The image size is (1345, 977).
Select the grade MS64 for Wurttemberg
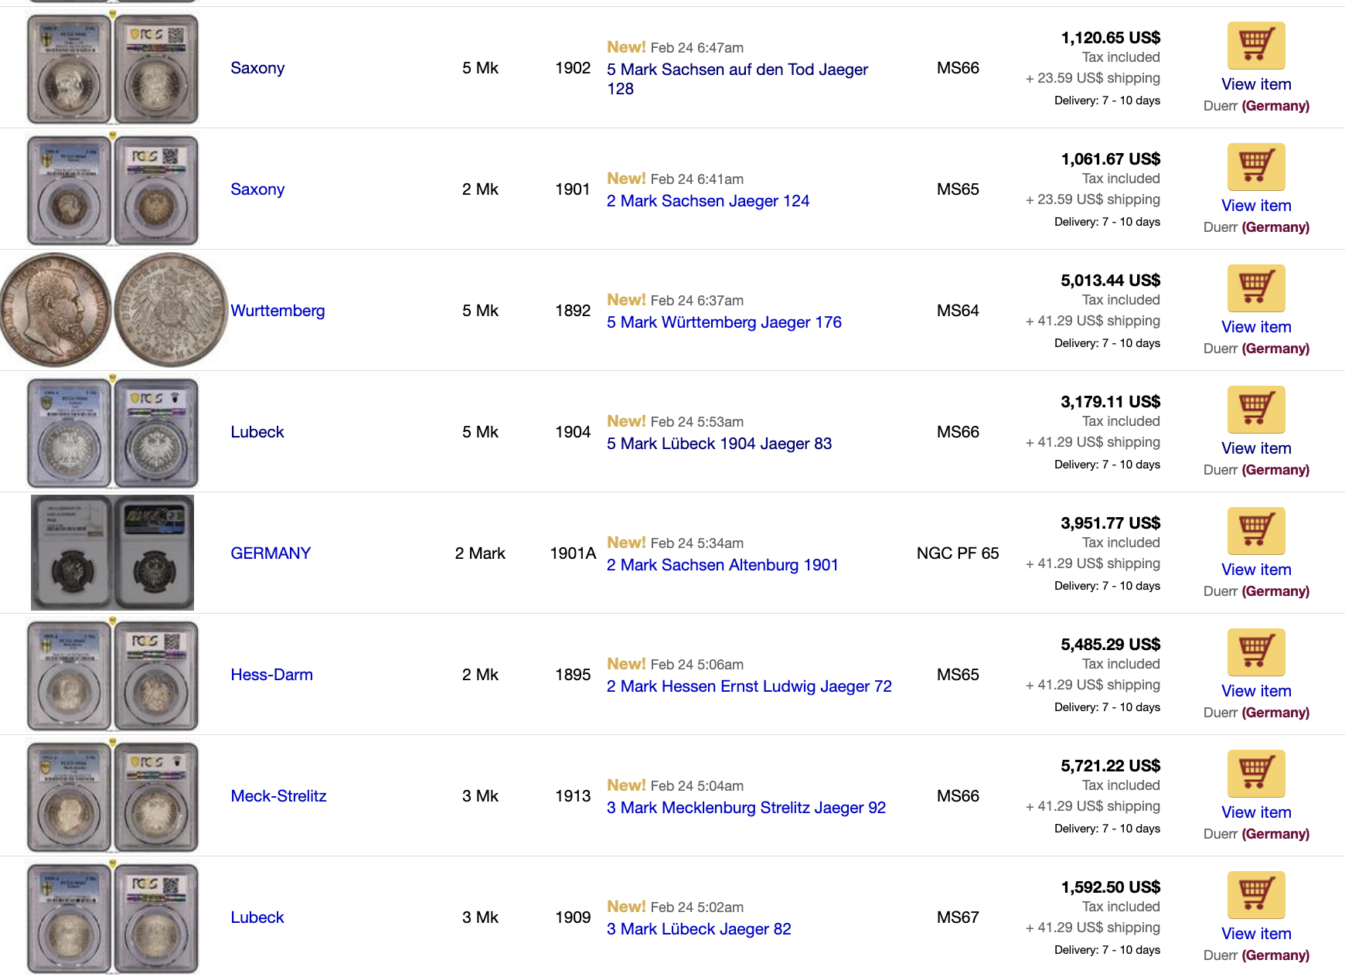[x=958, y=311]
